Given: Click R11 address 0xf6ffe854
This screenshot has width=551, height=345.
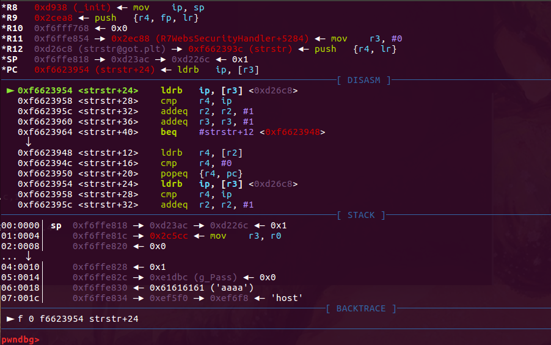Looking at the screenshot, I should click(x=62, y=38).
